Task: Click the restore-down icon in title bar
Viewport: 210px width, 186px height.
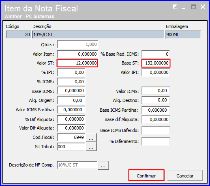Action: click(175, 7)
